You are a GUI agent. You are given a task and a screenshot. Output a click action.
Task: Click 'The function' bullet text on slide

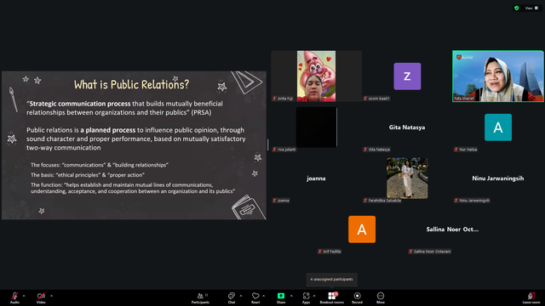pyautogui.click(x=133, y=188)
